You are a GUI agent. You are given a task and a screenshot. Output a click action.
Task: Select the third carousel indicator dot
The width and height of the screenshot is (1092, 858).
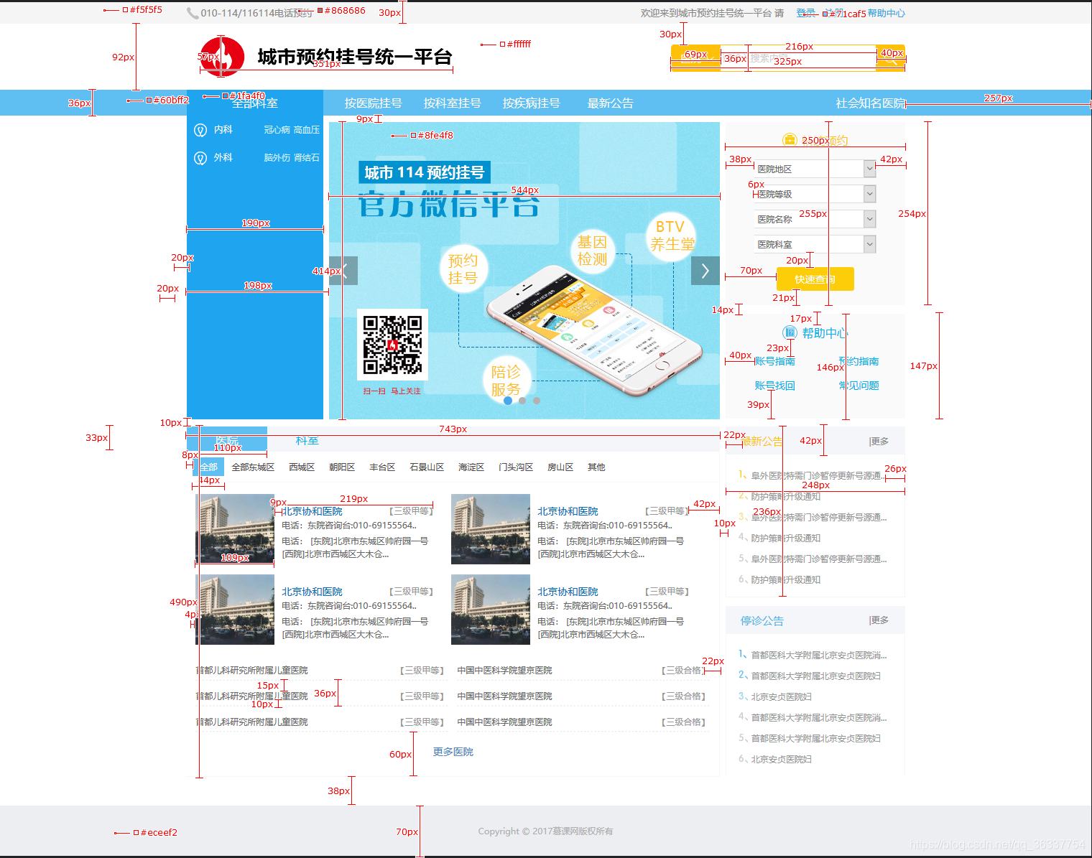537,401
